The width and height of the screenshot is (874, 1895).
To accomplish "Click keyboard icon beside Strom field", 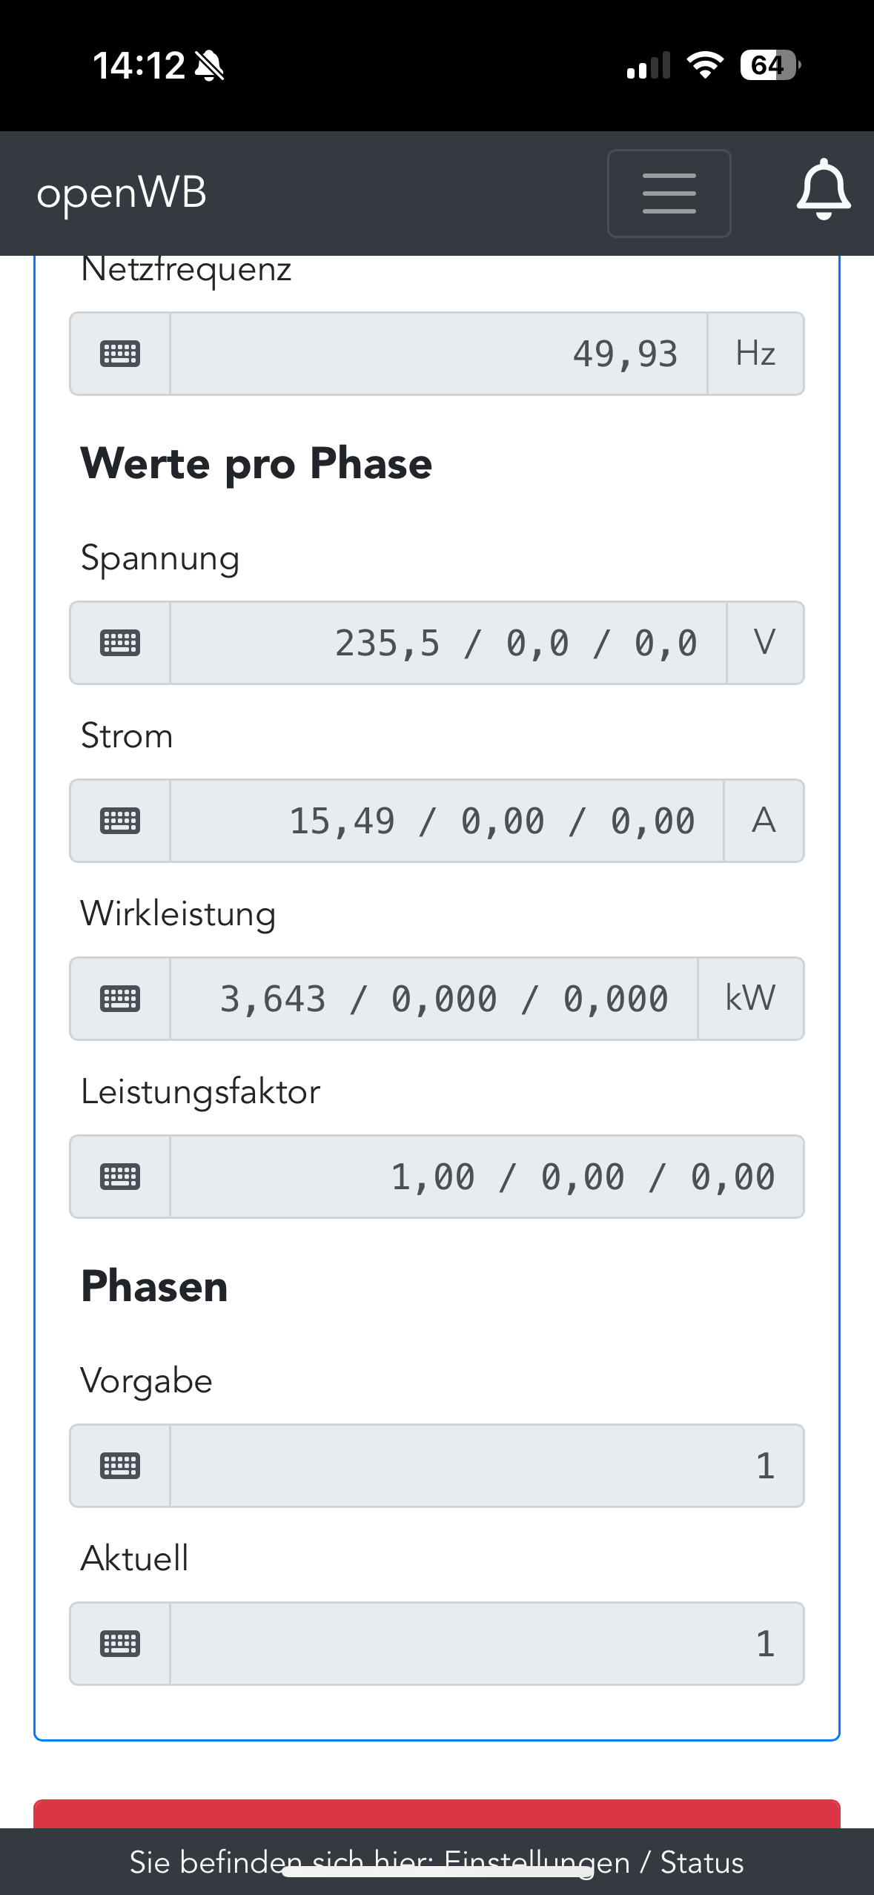I will click(x=120, y=821).
